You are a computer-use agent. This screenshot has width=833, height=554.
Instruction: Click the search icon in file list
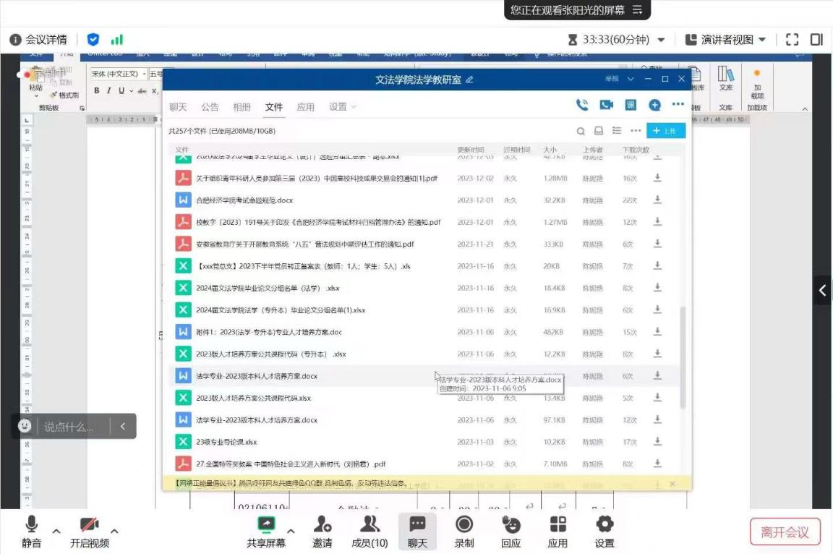point(580,131)
